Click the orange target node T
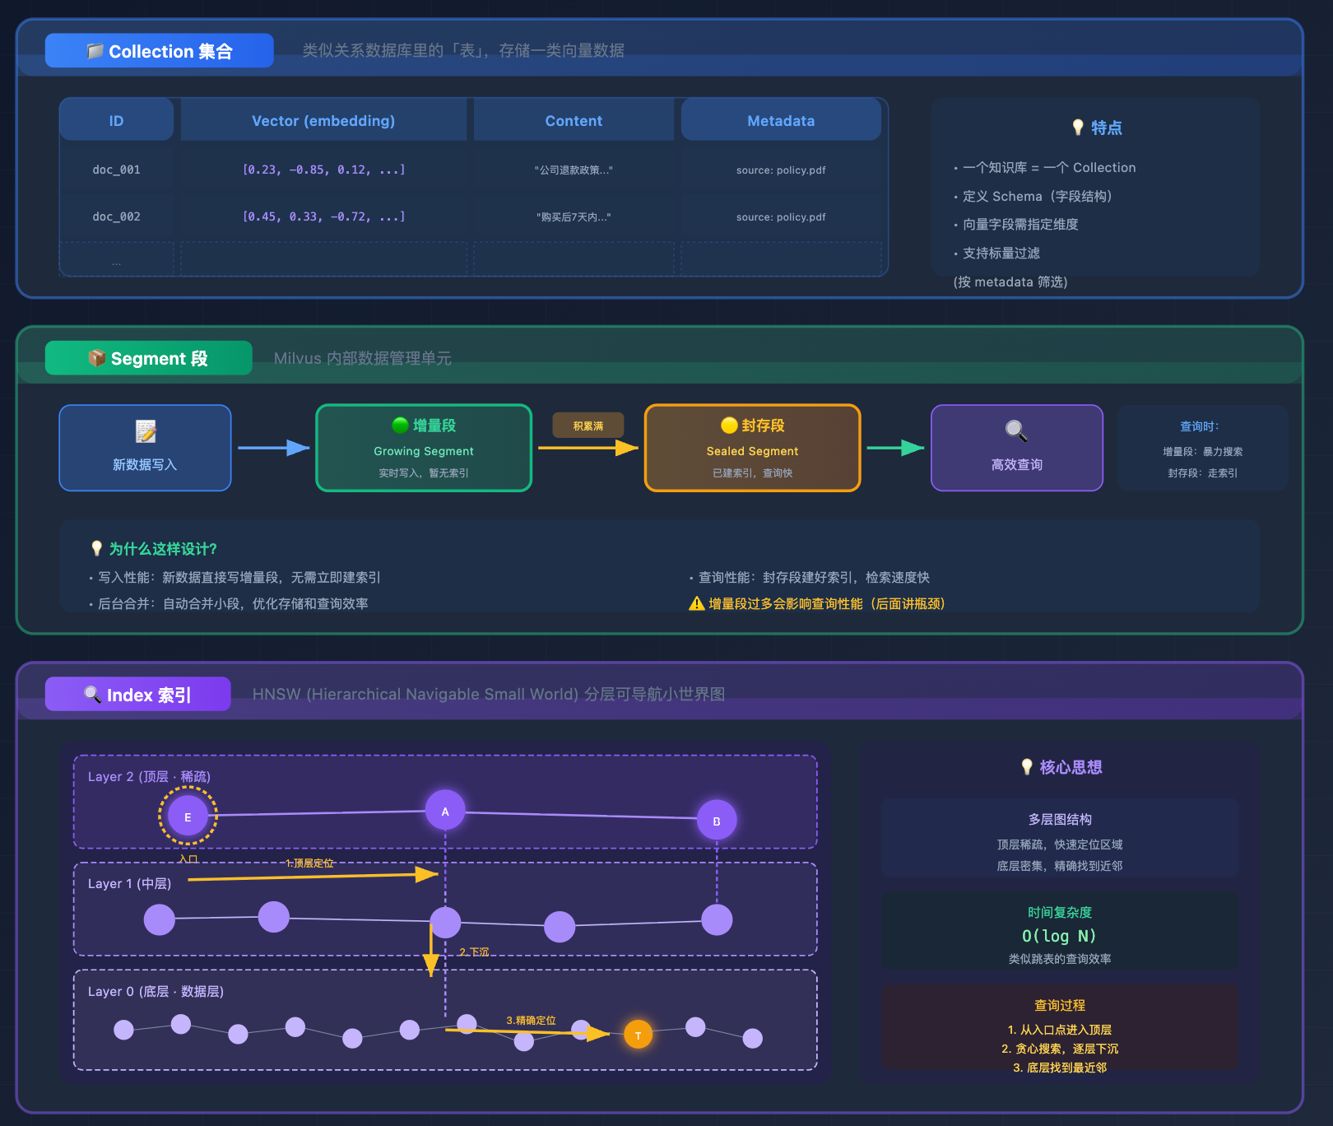The height and width of the screenshot is (1126, 1333). point(638,1035)
